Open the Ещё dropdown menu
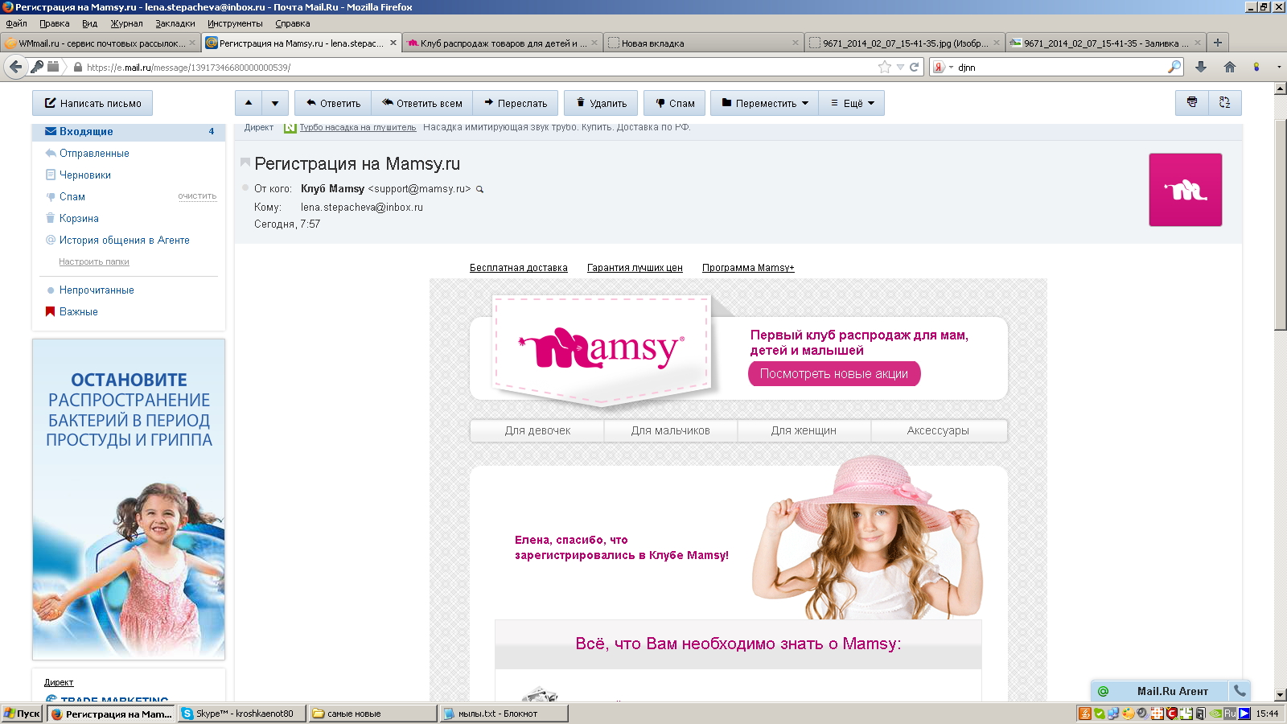The width and height of the screenshot is (1287, 724). coord(852,103)
